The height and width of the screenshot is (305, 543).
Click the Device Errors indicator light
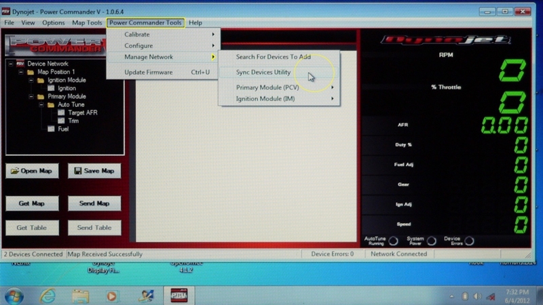pos(468,241)
